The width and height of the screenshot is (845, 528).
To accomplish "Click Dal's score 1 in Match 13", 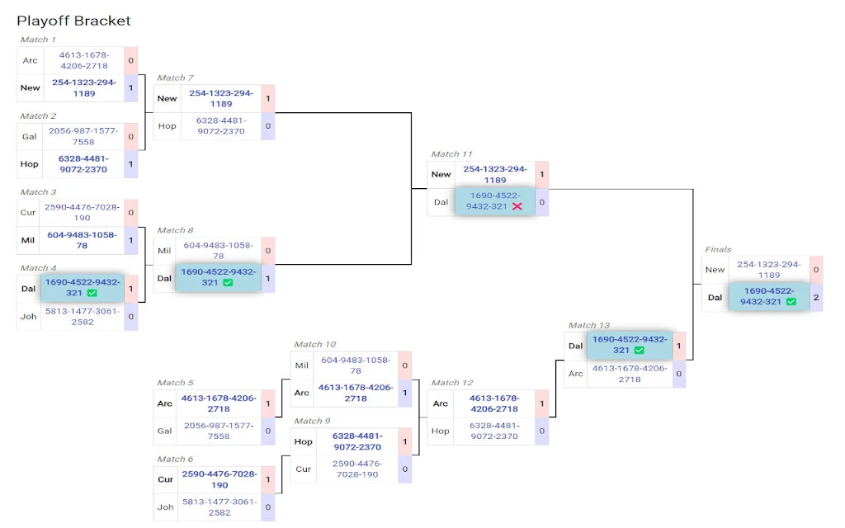I will (x=678, y=346).
